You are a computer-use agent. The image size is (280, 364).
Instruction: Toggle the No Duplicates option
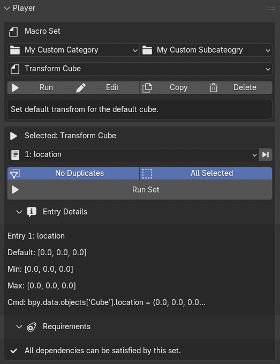point(73,173)
